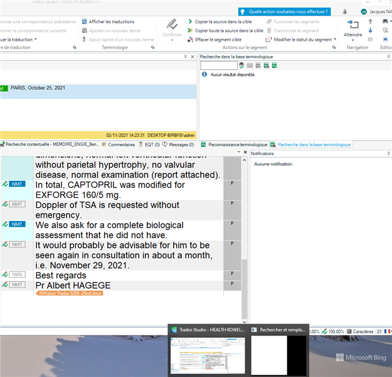The height and width of the screenshot is (377, 392).
Task: Close the editor document tab
Action: click(x=245, y=152)
